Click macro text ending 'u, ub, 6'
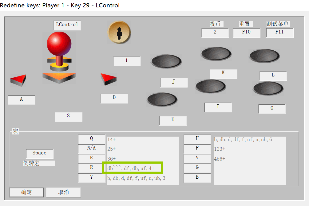This screenshot has height=206, width=309. point(243,139)
